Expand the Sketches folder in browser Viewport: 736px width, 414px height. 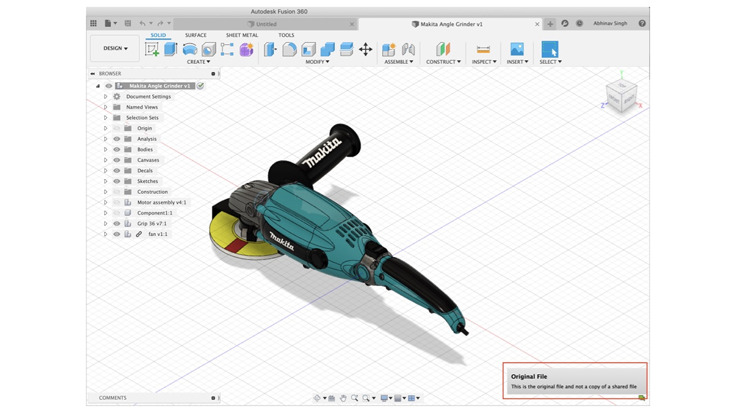click(x=105, y=182)
